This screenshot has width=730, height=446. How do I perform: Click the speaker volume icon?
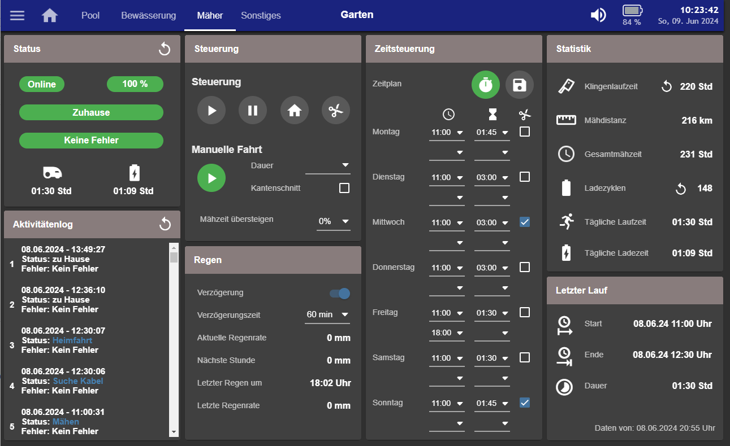coord(598,15)
